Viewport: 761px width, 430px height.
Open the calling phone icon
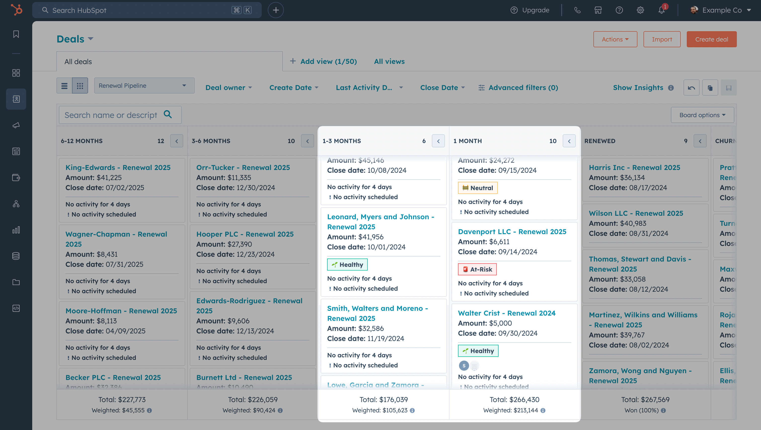(577, 10)
